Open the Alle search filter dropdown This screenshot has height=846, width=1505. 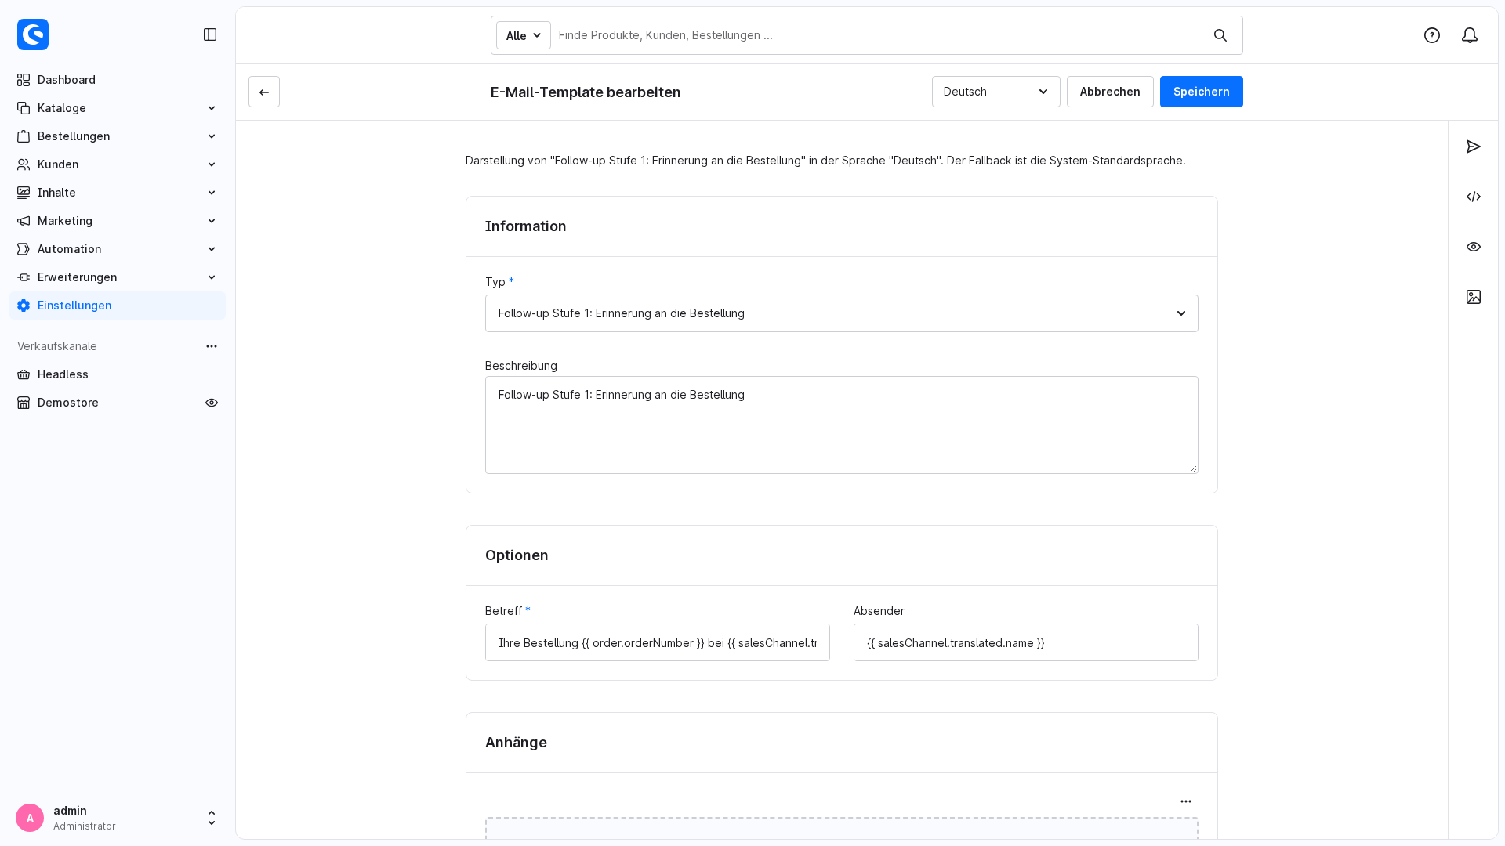(524, 35)
